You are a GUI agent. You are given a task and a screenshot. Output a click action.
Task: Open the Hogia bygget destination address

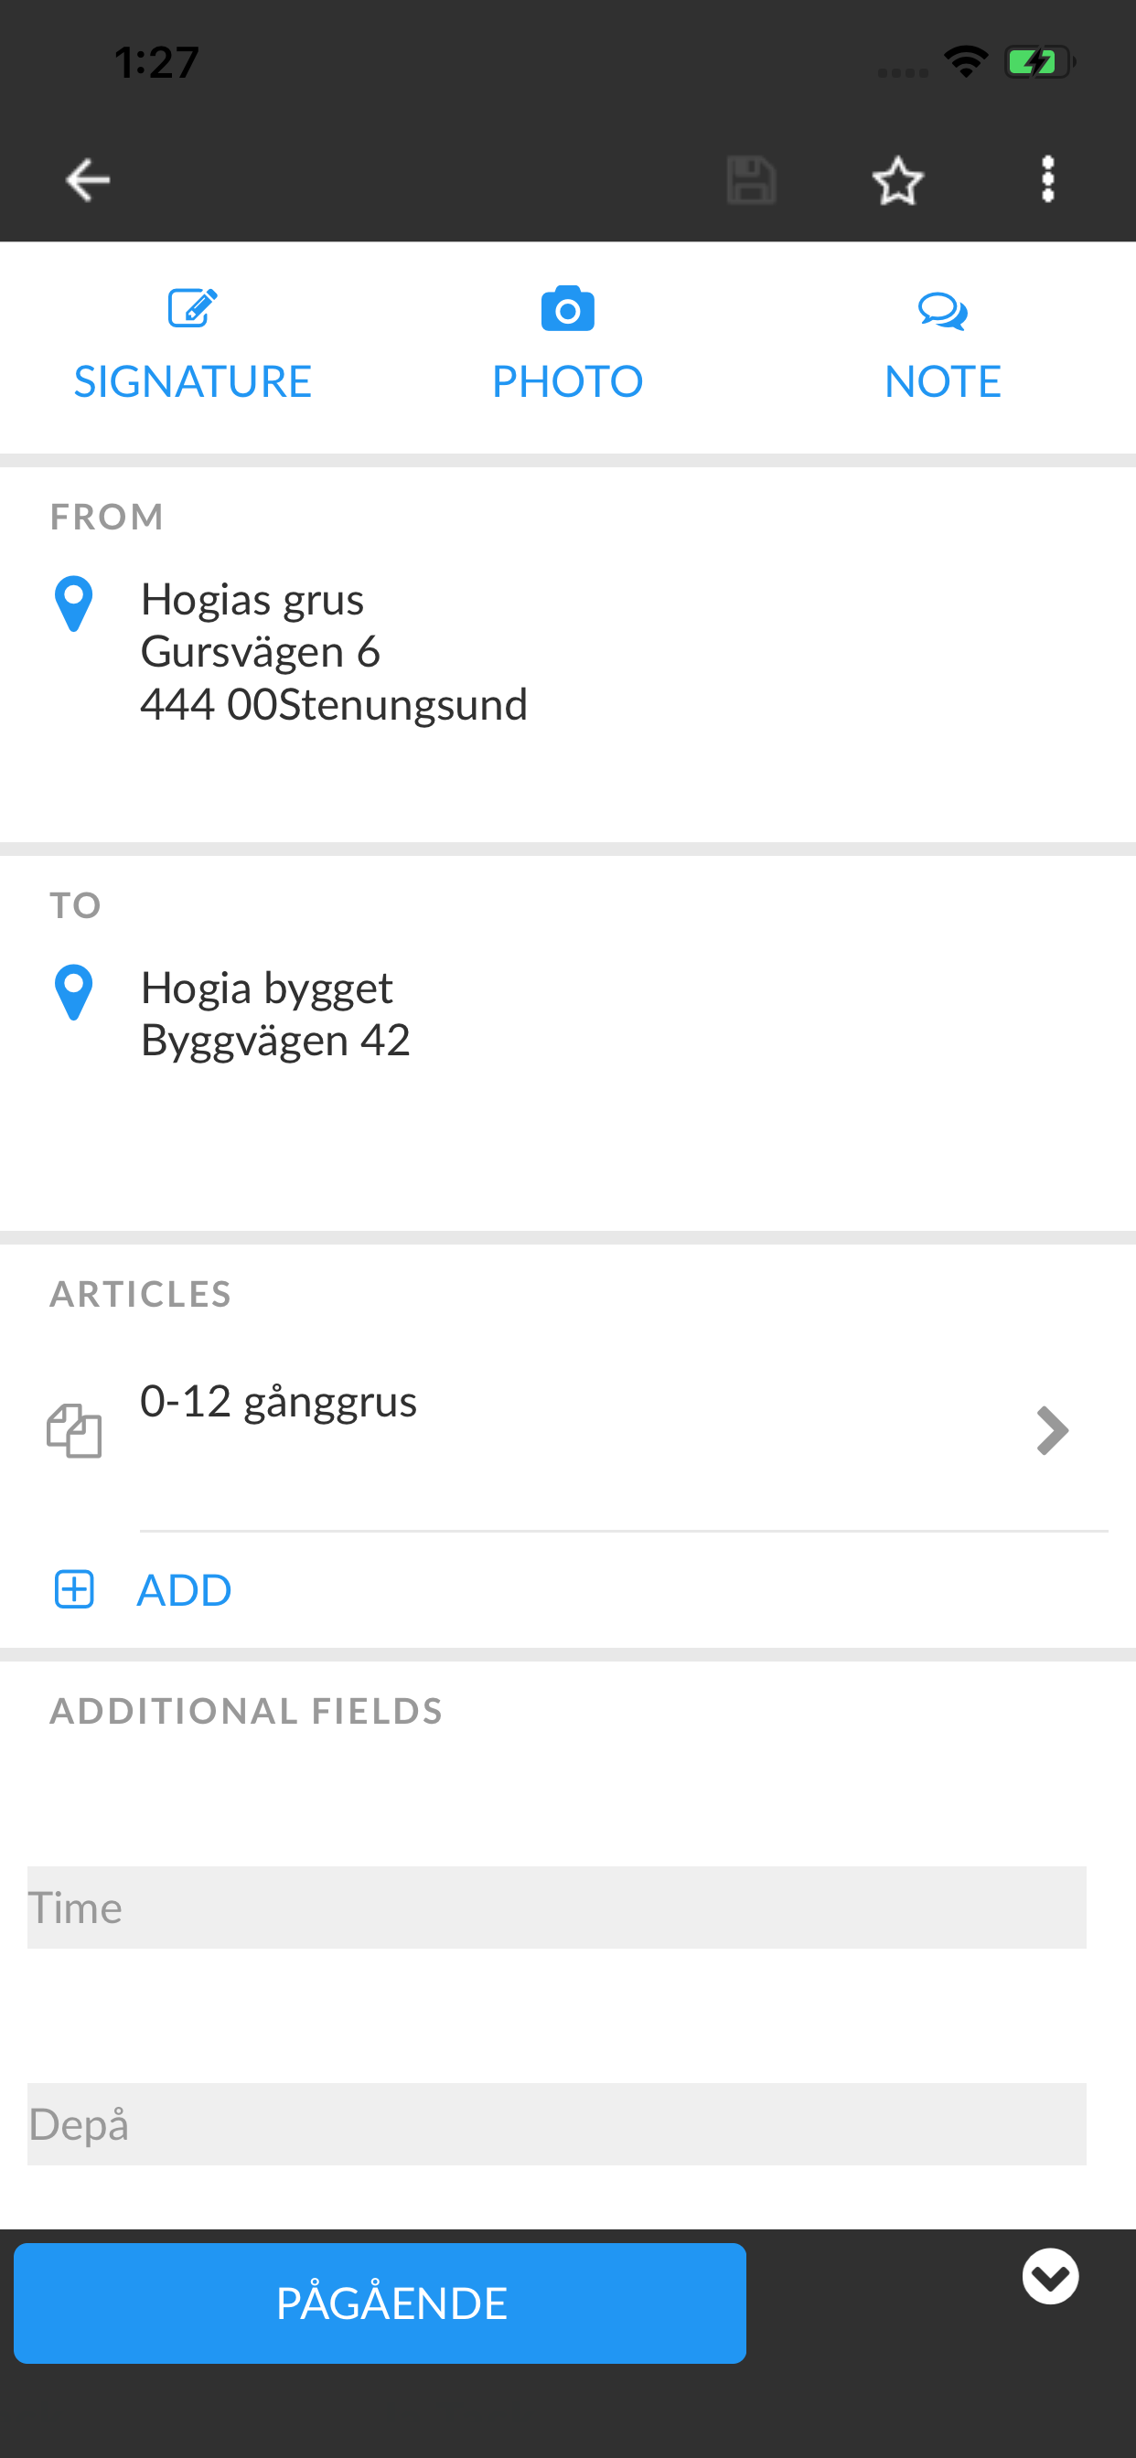click(x=276, y=1013)
